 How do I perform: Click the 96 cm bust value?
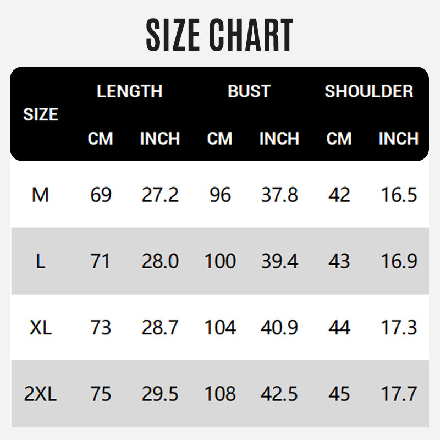coord(220,195)
